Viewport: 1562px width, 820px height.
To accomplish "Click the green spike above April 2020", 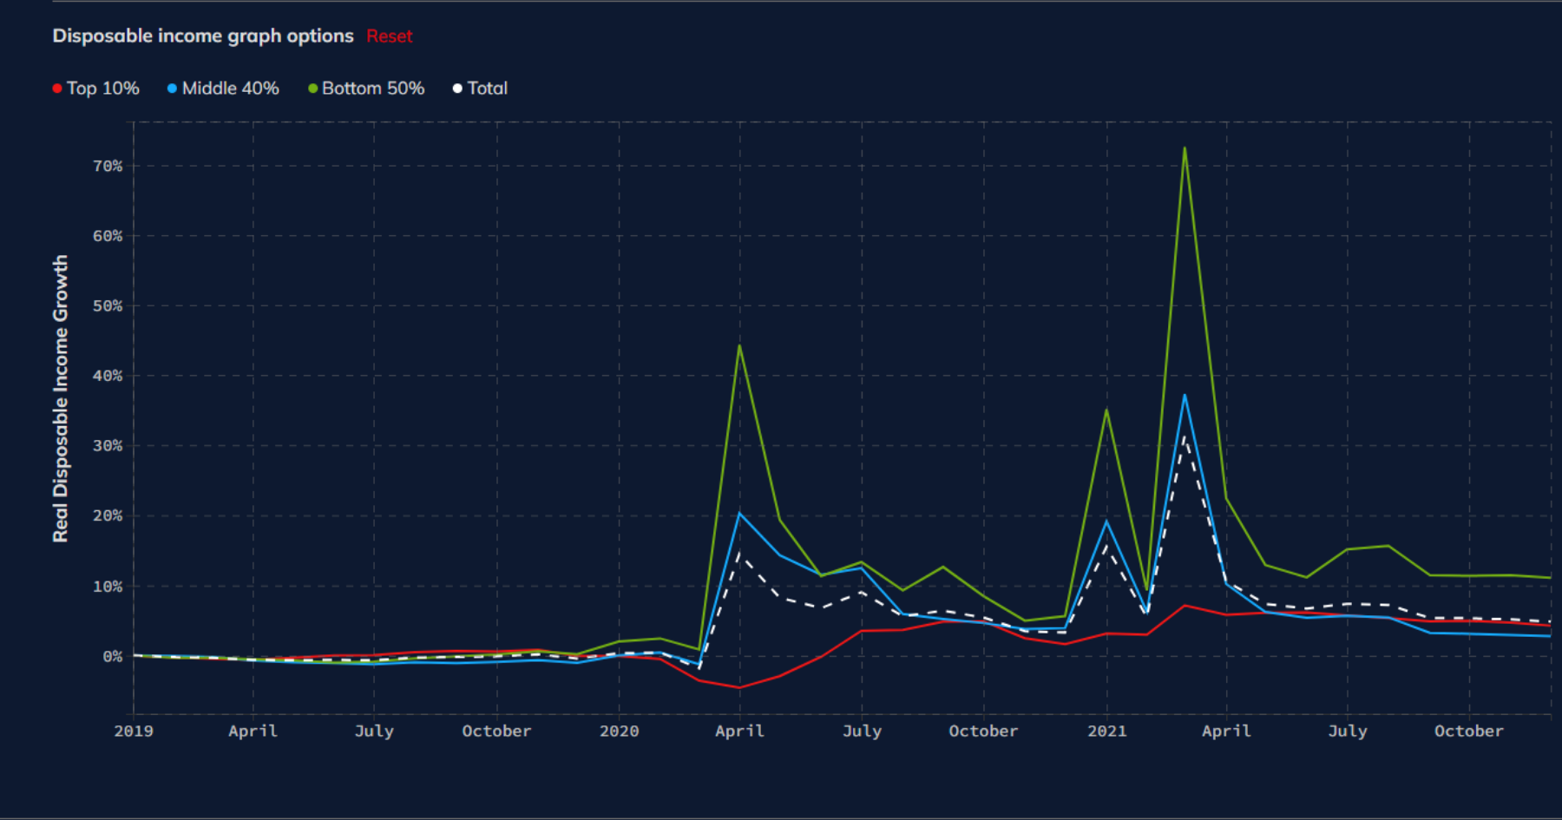I will coord(739,346).
